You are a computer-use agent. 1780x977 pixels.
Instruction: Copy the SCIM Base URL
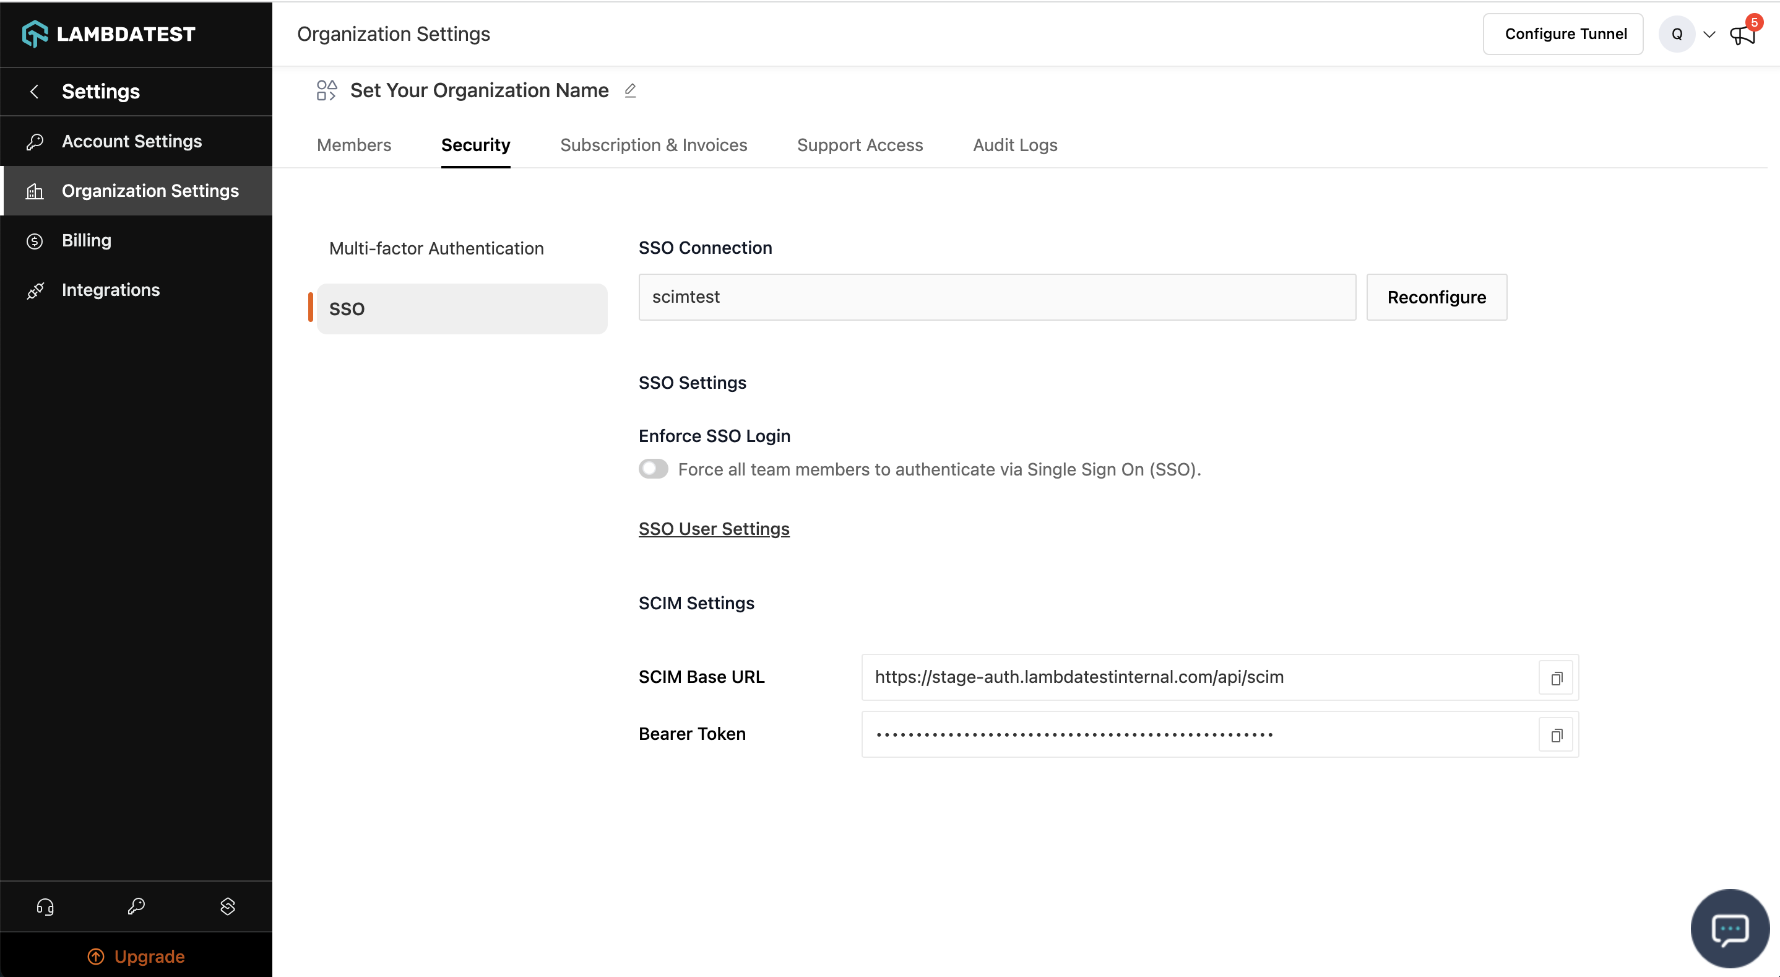[1555, 677]
